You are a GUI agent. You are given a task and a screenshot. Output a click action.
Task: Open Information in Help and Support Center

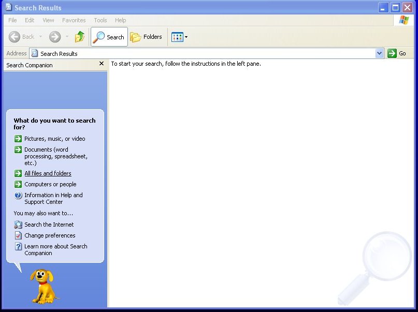click(x=53, y=198)
